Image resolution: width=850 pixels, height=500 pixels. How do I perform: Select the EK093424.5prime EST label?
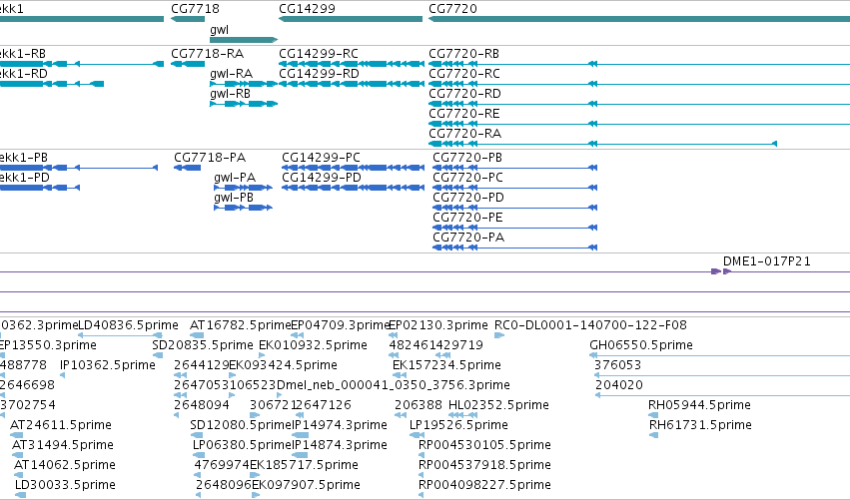[x=283, y=365]
